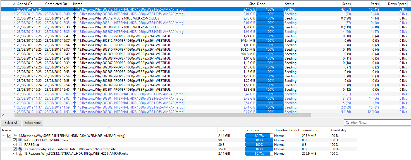Click the Normal priority of the .mkv file

280,154
